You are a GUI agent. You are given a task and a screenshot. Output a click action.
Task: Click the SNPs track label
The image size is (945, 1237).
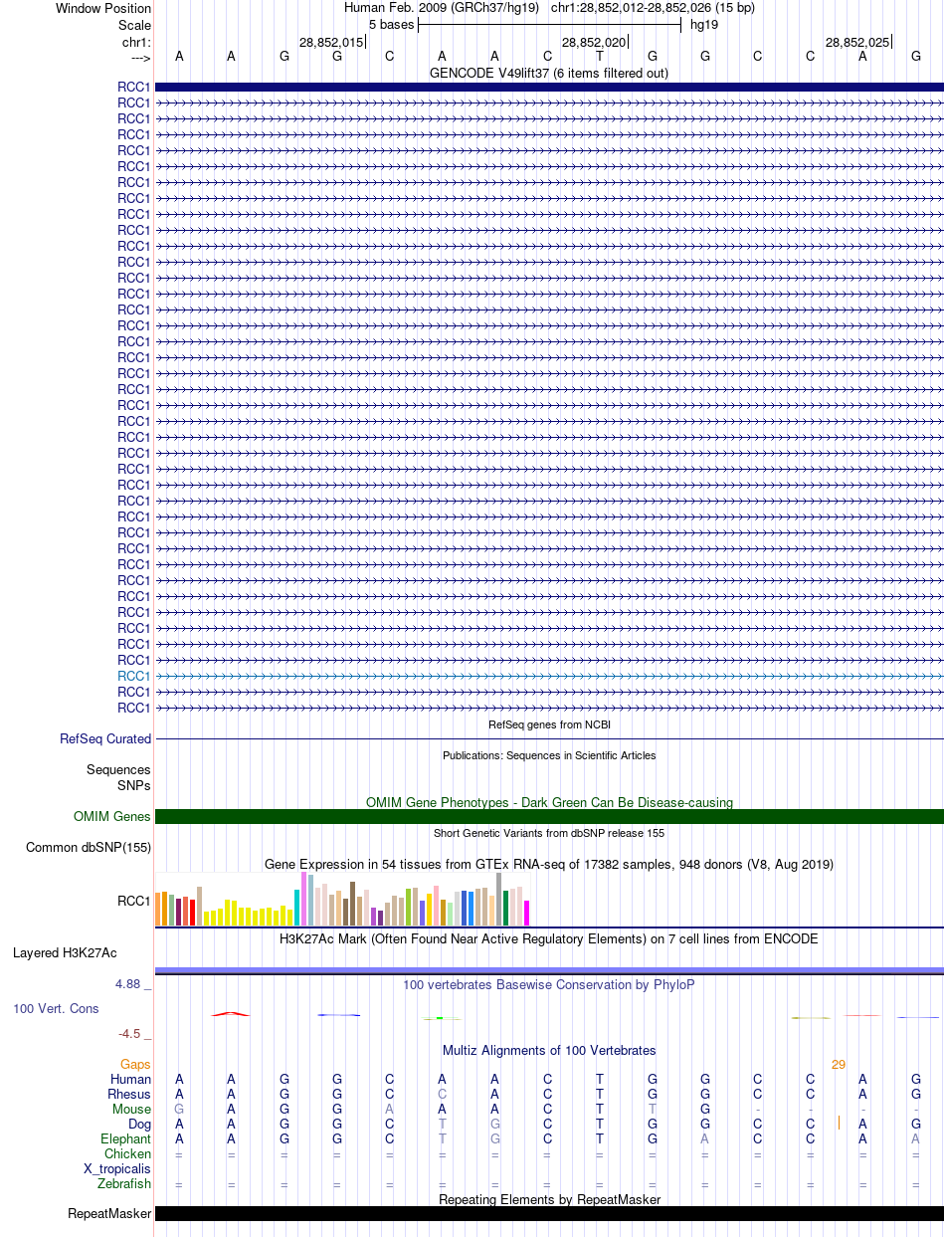[x=134, y=785]
